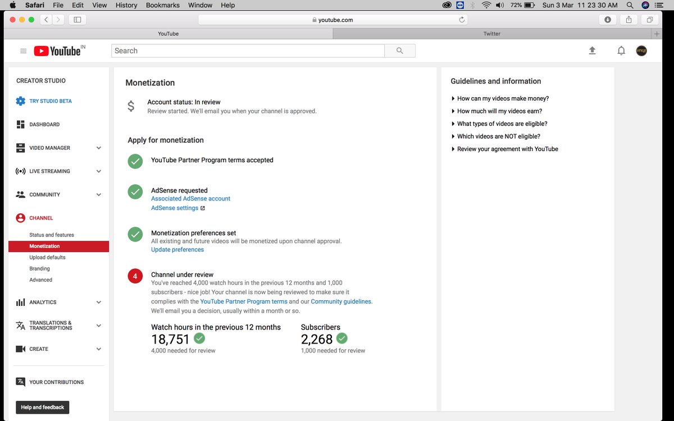Expand the Video Manager section
This screenshot has width=674, height=421.
(99, 148)
